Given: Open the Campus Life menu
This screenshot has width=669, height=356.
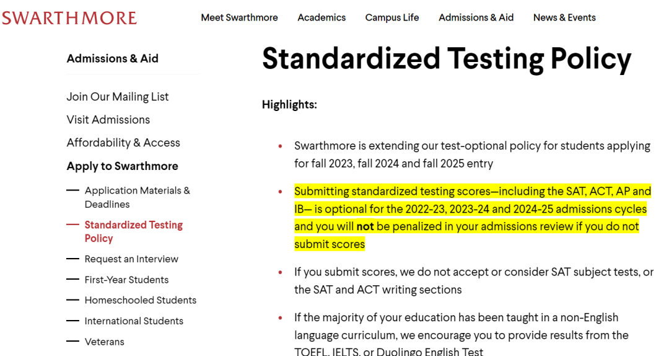Looking at the screenshot, I should (392, 17).
